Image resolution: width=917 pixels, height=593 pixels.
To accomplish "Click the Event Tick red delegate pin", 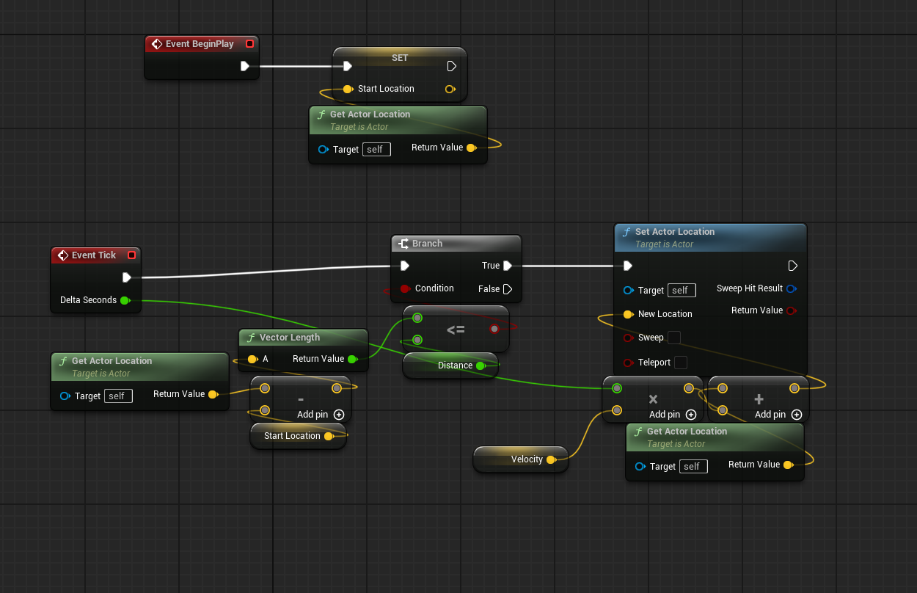I will tap(131, 255).
